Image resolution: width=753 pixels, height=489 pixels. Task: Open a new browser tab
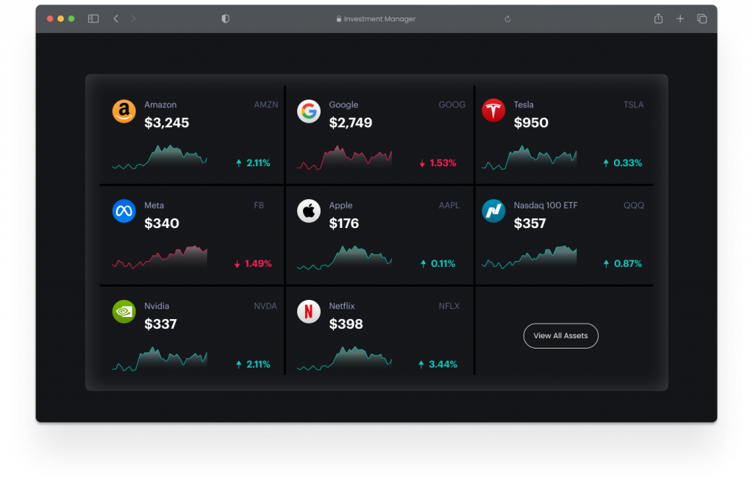coord(680,18)
